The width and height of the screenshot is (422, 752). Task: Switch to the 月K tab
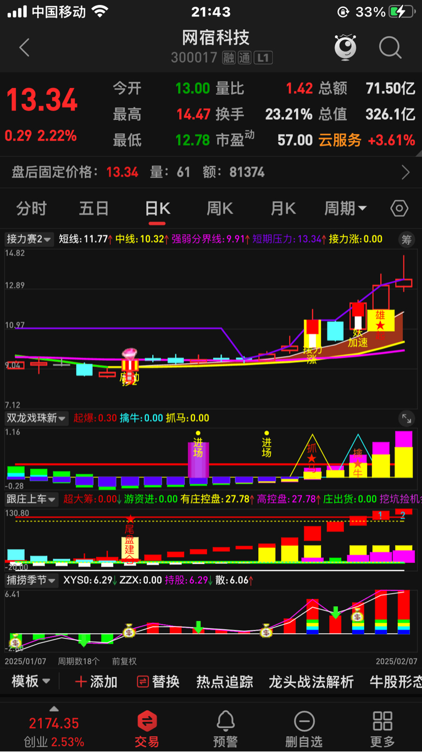[x=283, y=208]
